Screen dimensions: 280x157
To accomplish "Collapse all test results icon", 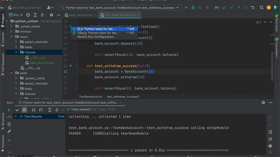I will [57, 110].
